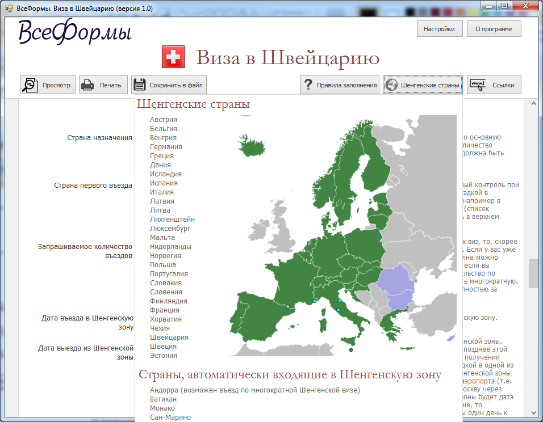The width and height of the screenshot is (543, 422).
Task: Click the Страна назначения field label
Action: coord(100,138)
